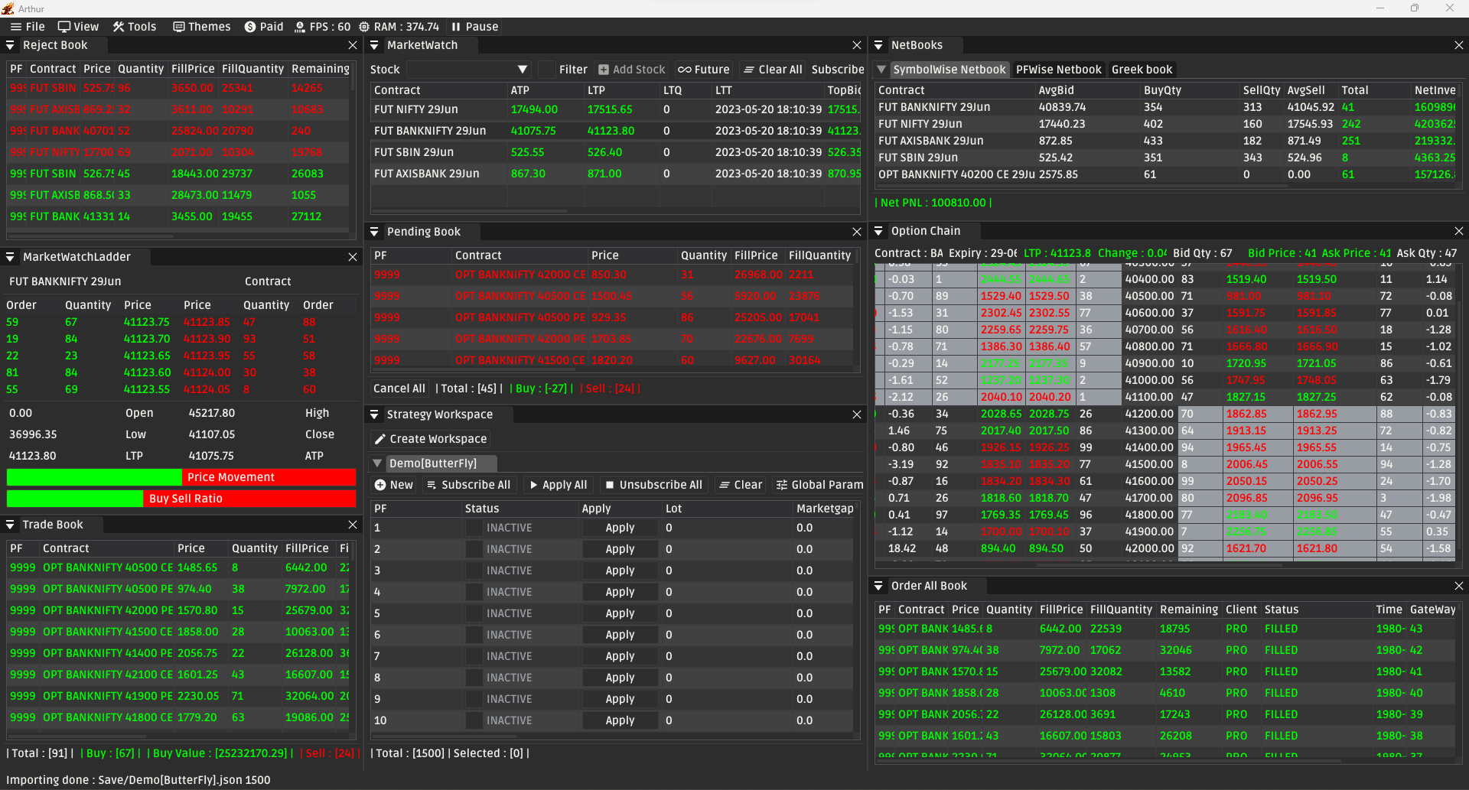Click the Paid status item
Image resolution: width=1469 pixels, height=790 pixels.
tap(264, 27)
